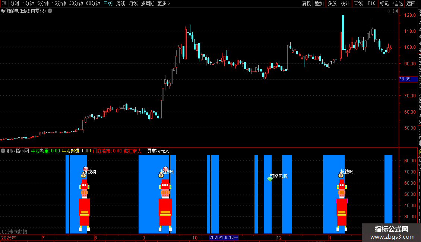Open the 多周期 multi-period view
The width and height of the screenshot is (421, 242).
(x=148, y=3)
